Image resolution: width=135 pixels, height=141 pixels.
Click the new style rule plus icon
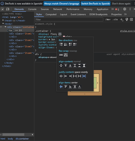click(x=122, y=19)
